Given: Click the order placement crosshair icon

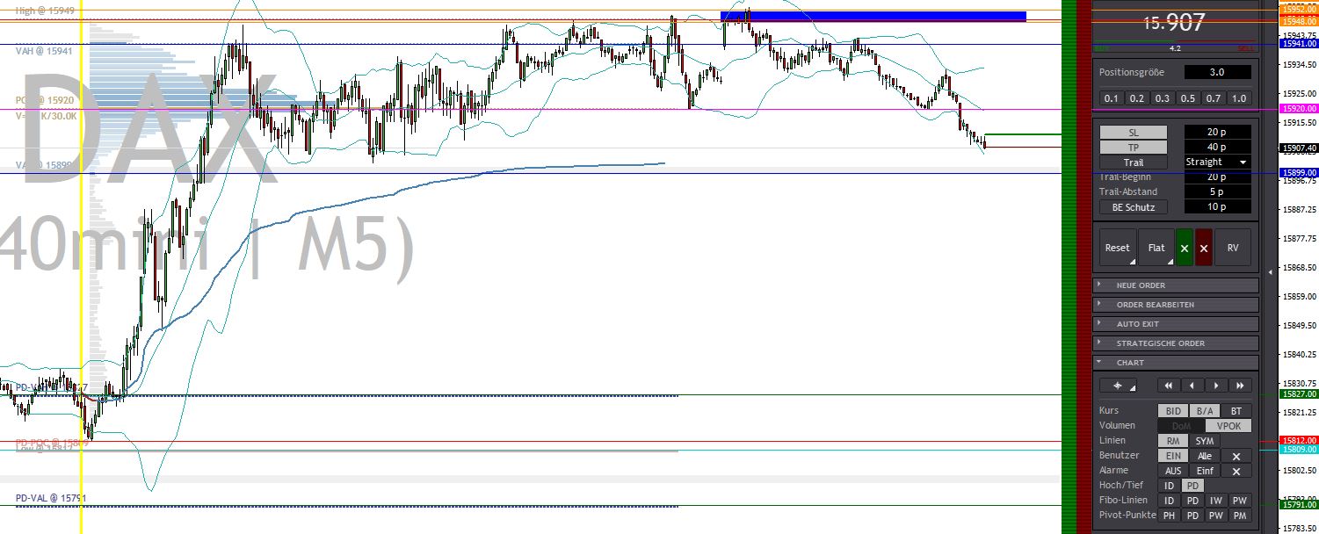Looking at the screenshot, I should 1117,386.
